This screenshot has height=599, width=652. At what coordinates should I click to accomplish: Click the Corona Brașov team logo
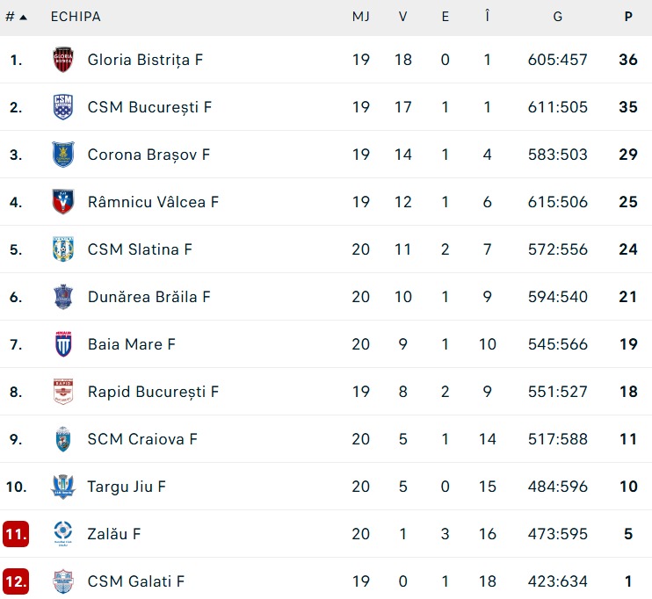(63, 155)
